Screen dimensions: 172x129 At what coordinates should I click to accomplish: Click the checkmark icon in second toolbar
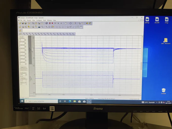[x=74, y=27]
